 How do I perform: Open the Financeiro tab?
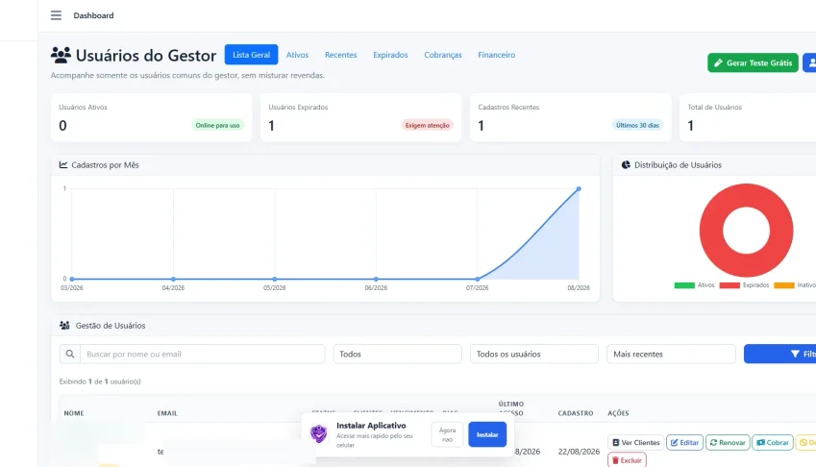(497, 55)
